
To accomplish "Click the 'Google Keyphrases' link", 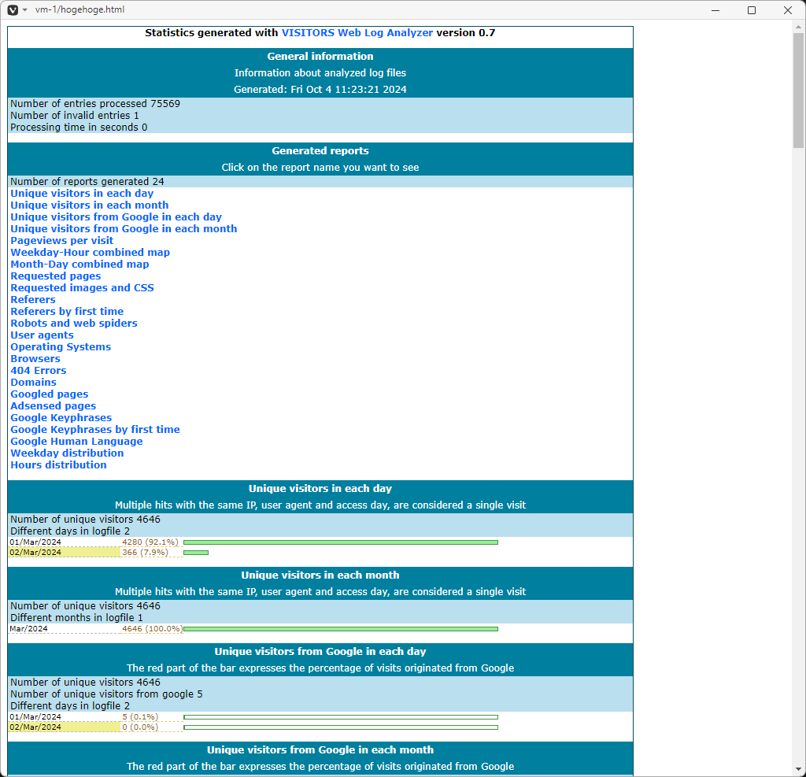I will [x=61, y=418].
